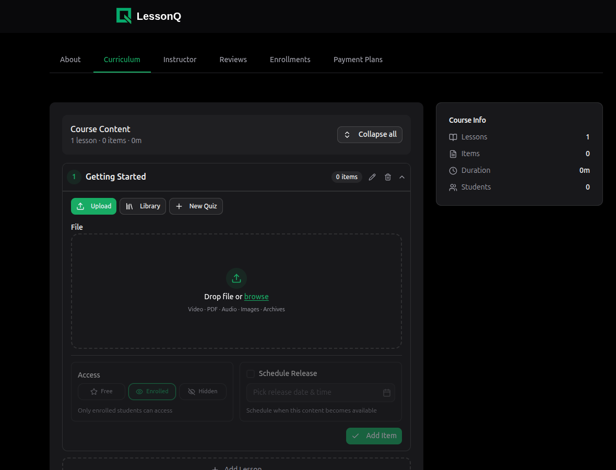Click the Lessons book icon in Course Info

click(453, 137)
